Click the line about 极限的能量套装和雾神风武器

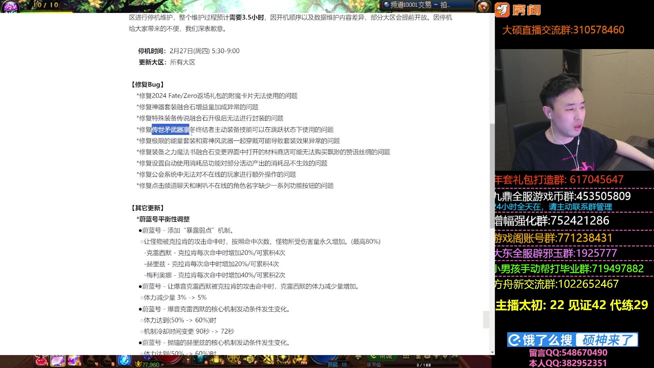(238, 141)
